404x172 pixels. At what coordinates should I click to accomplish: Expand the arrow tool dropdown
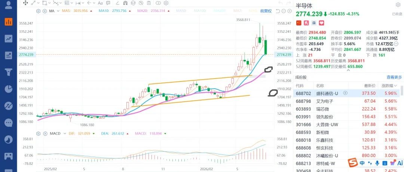click(95, 3)
